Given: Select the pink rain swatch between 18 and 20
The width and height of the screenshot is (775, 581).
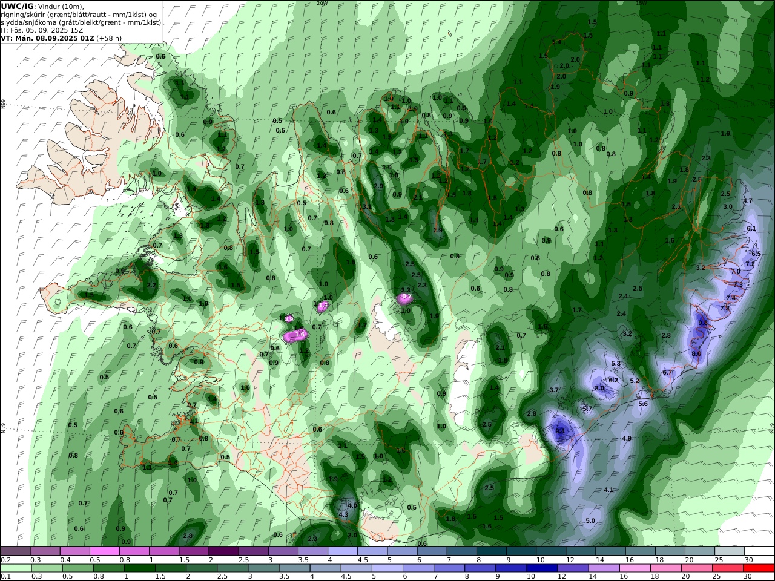Looking at the screenshot, I should (x=667, y=568).
